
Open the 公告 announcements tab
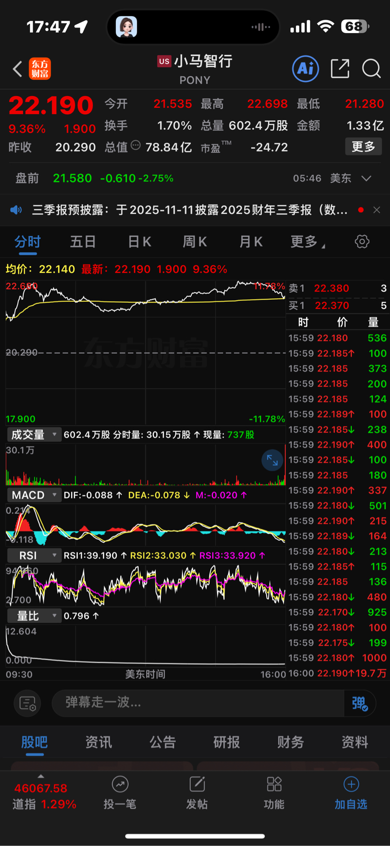coord(162,742)
